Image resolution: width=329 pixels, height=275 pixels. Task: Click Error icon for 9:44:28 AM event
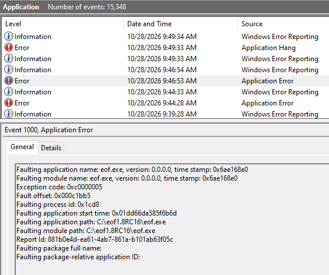(9, 103)
